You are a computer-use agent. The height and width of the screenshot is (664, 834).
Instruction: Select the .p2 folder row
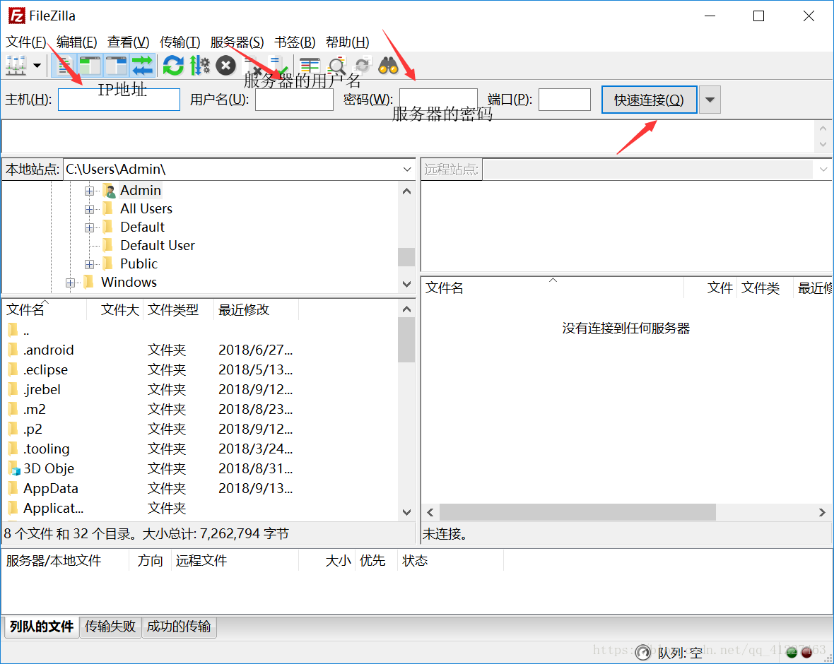click(x=200, y=429)
